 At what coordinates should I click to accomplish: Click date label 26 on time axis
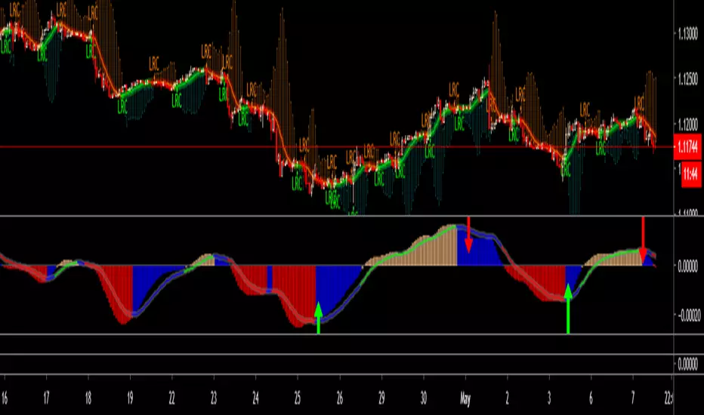339,398
